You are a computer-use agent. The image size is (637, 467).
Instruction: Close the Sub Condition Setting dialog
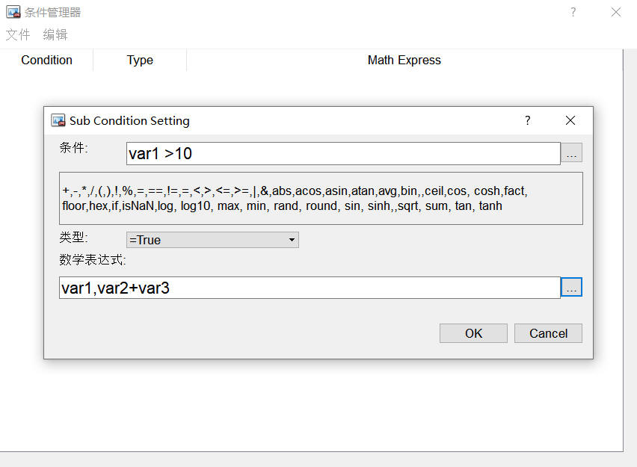pyautogui.click(x=570, y=120)
